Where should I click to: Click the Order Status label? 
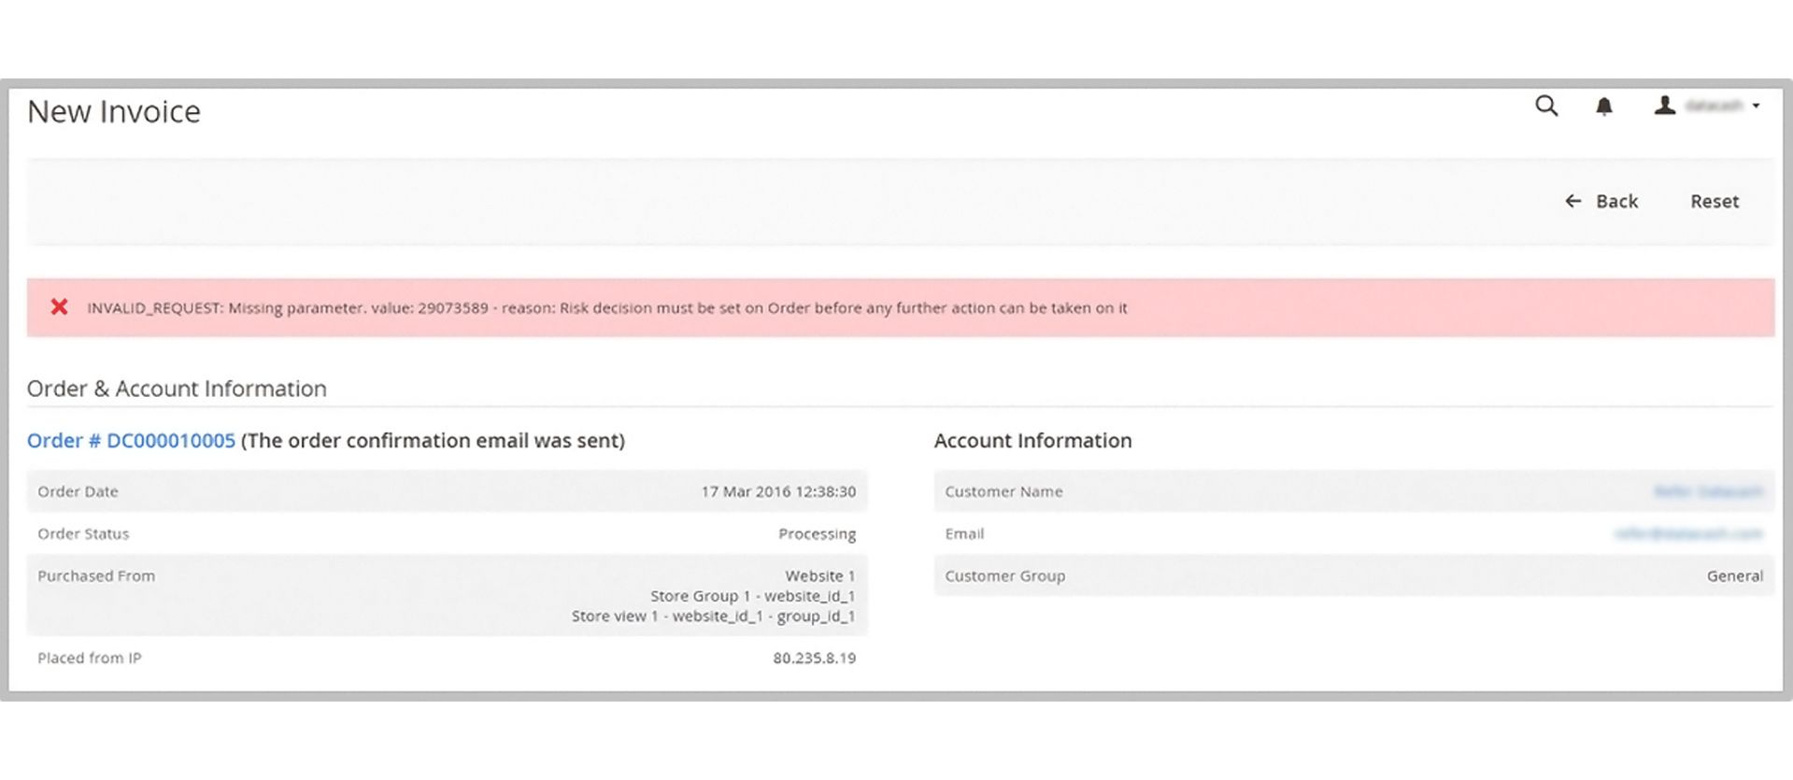83,533
